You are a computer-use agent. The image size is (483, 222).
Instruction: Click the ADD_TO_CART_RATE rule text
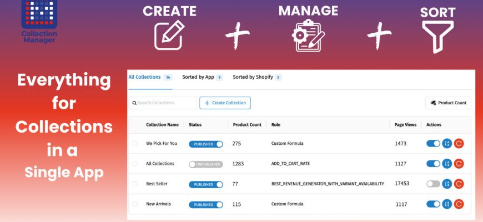(x=290, y=164)
